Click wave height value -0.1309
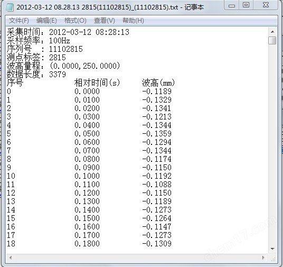The height and width of the screenshot is (267, 283). pos(157,244)
